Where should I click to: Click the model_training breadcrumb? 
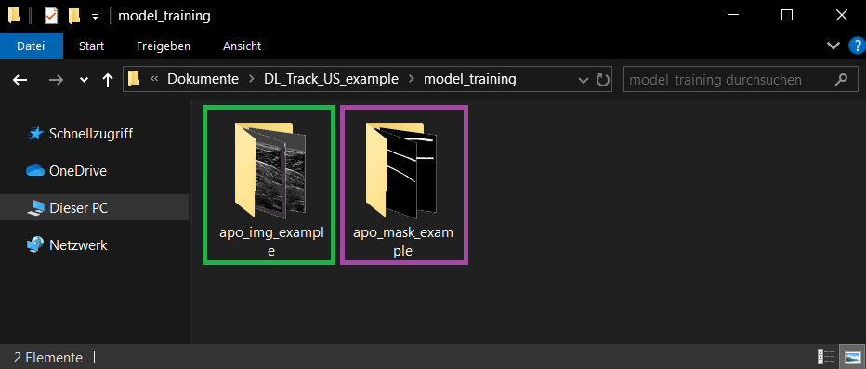pos(470,79)
